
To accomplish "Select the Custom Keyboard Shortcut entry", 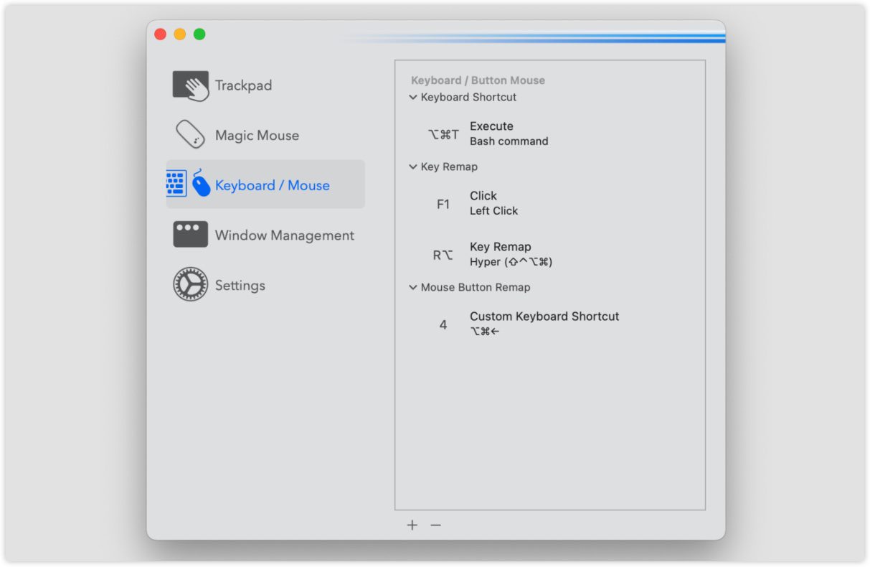I will 544,323.
